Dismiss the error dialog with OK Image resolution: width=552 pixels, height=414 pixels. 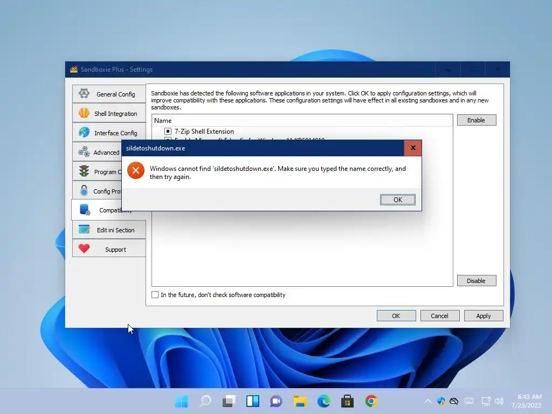pos(397,199)
